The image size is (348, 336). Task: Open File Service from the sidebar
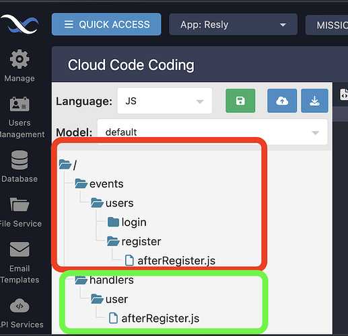point(20,212)
